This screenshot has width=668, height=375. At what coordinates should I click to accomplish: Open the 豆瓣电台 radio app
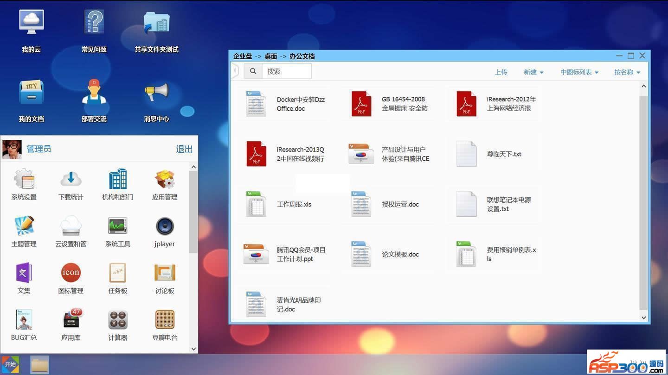pos(165,320)
